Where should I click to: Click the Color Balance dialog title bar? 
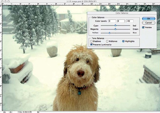coord(122,13)
